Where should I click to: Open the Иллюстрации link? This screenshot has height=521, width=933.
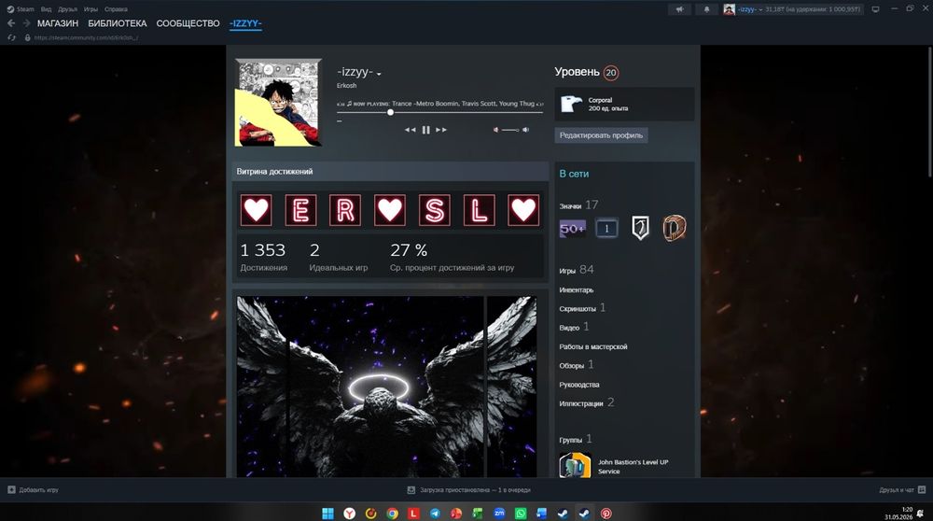coord(580,403)
